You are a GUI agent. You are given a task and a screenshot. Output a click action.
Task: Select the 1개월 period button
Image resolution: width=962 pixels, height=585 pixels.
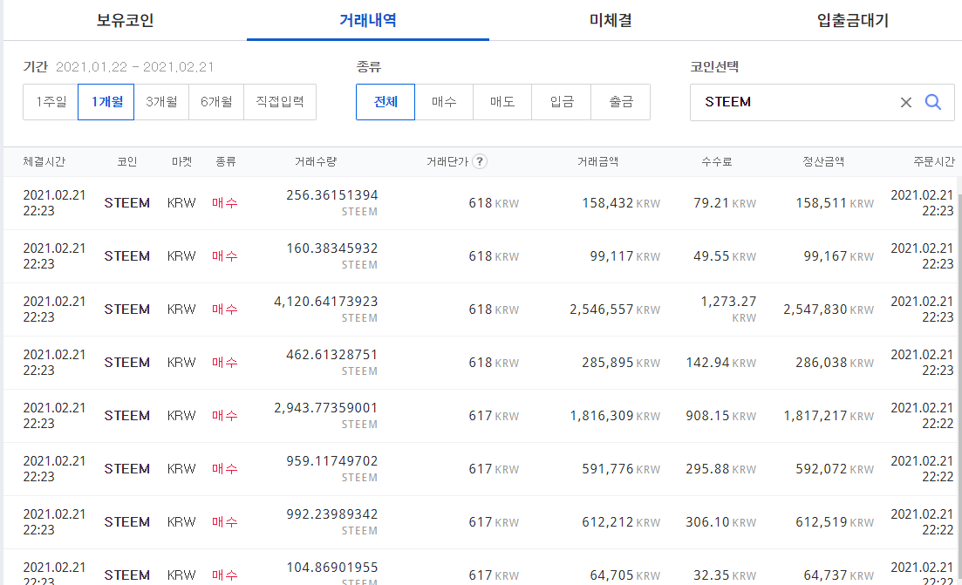[106, 102]
